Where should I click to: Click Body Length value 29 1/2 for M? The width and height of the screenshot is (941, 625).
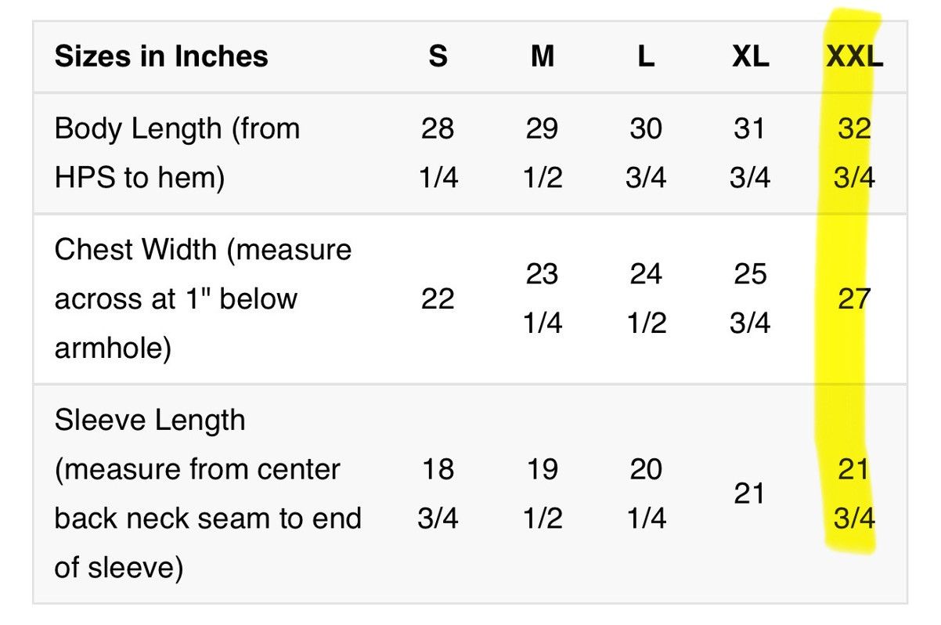(x=542, y=153)
